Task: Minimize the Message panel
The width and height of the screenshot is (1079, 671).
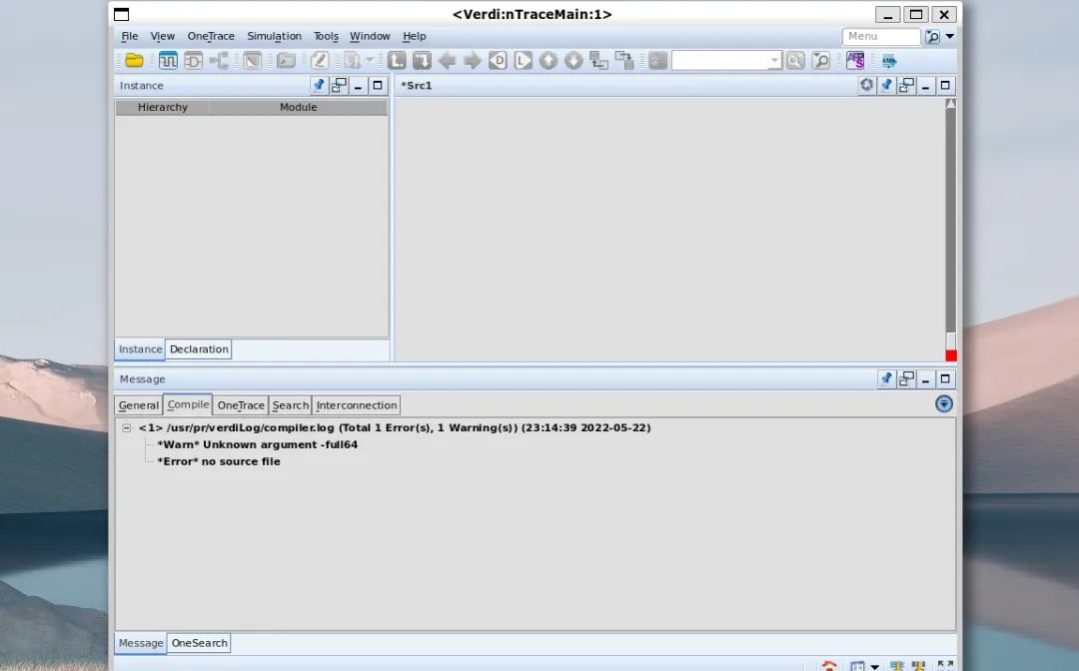Action: pyautogui.click(x=925, y=378)
